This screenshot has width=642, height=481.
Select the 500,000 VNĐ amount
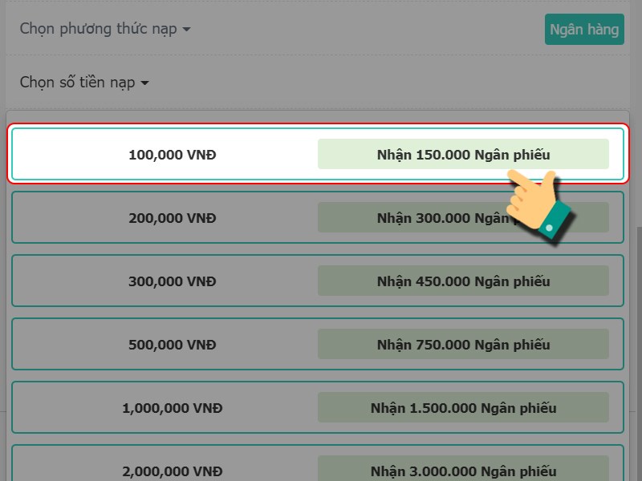pyautogui.click(x=172, y=344)
